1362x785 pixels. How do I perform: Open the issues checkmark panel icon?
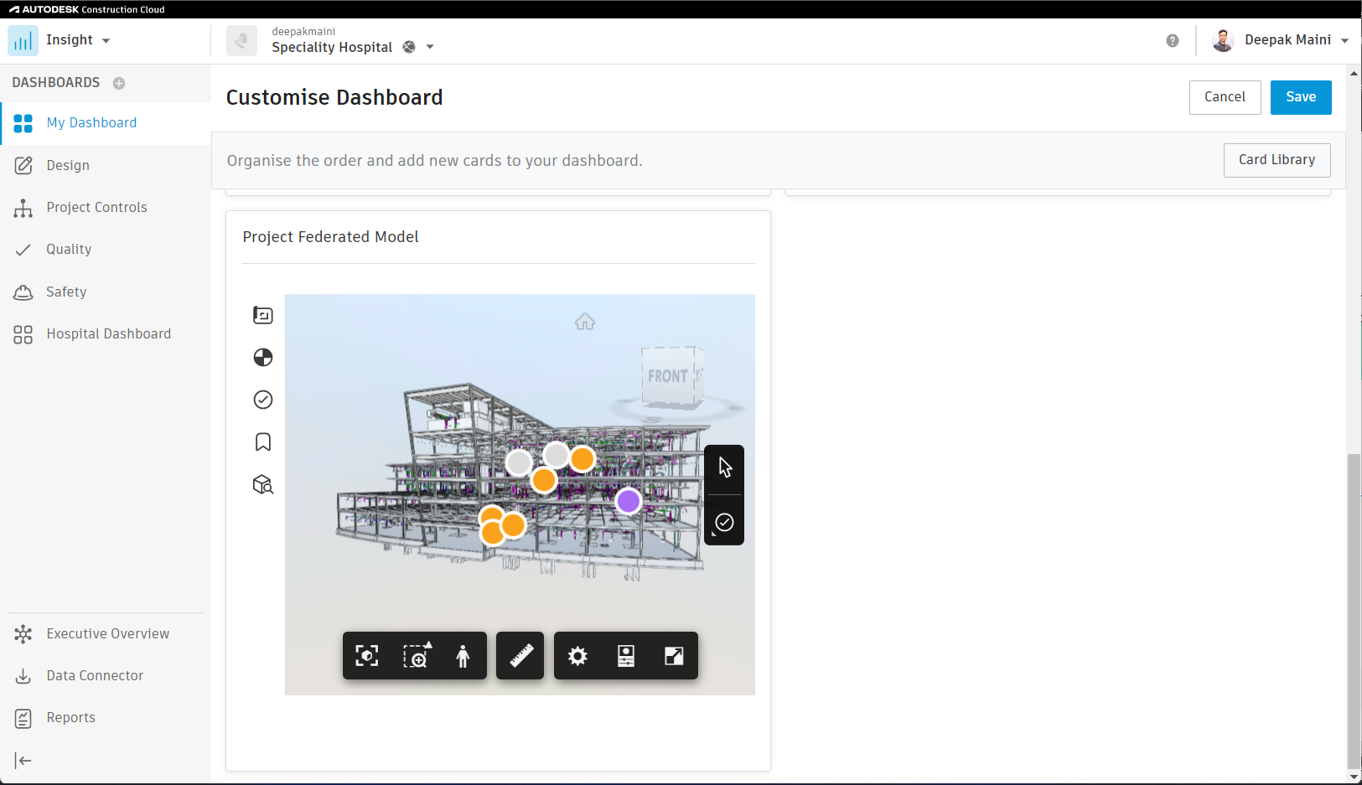click(x=263, y=400)
